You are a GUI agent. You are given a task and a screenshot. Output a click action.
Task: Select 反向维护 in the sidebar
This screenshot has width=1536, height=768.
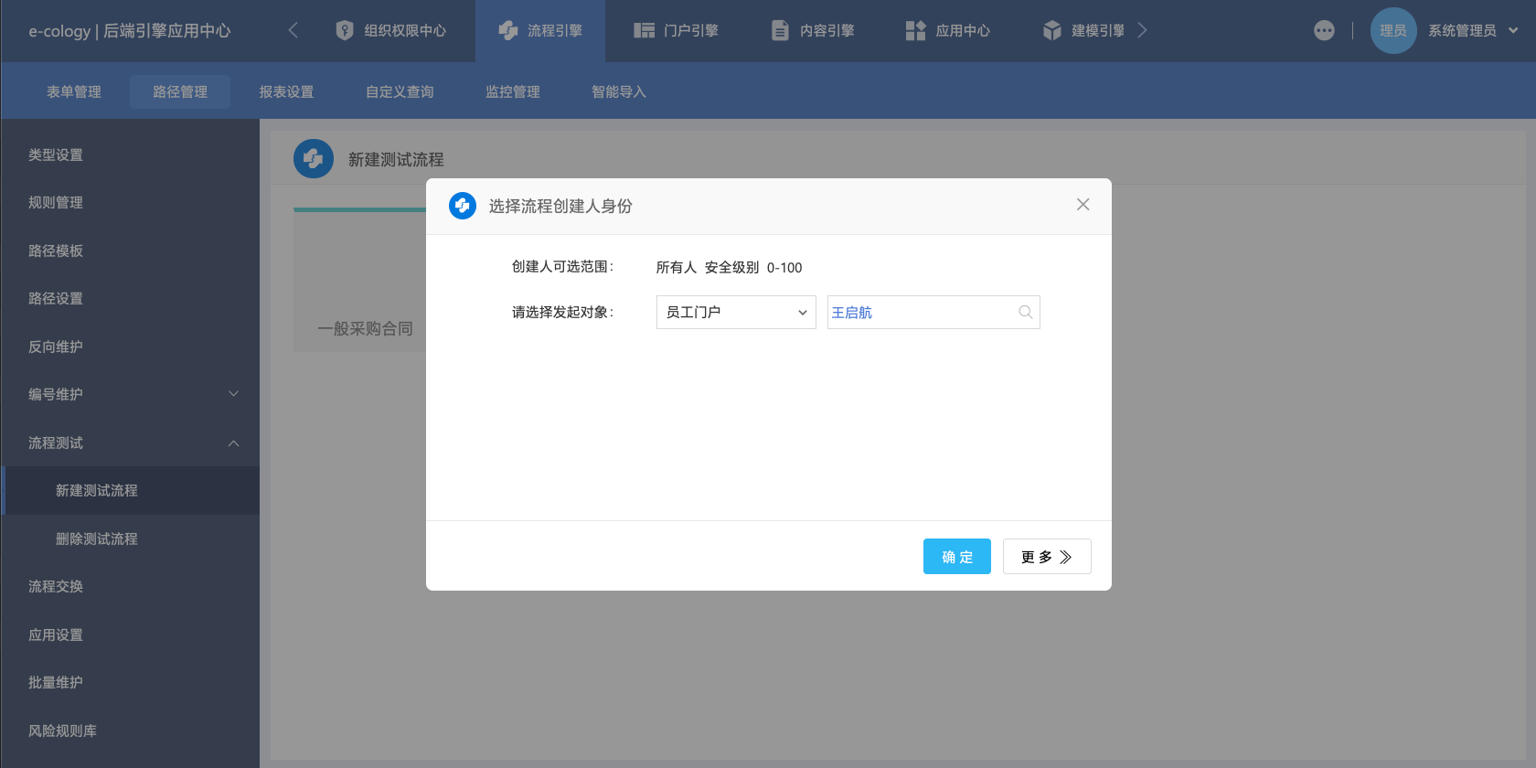pyautogui.click(x=130, y=347)
